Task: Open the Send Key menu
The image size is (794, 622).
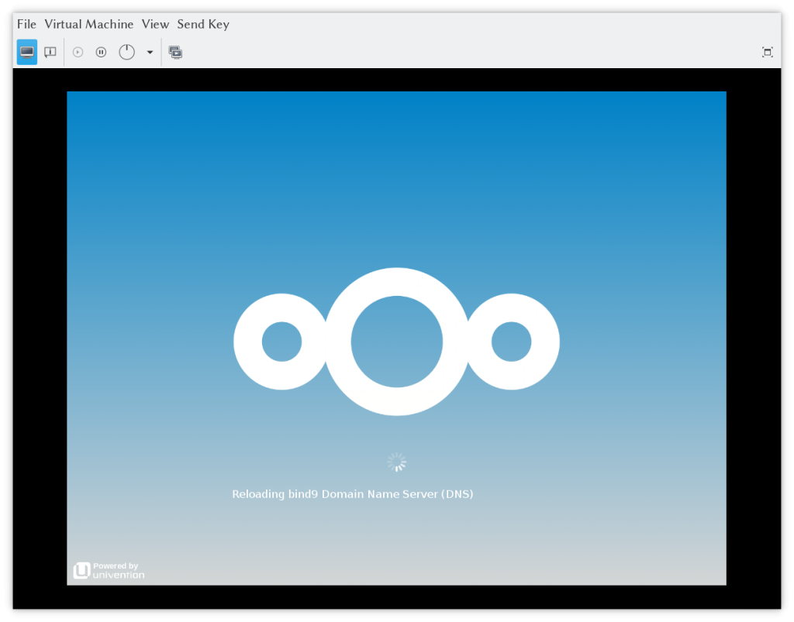Action: [203, 24]
